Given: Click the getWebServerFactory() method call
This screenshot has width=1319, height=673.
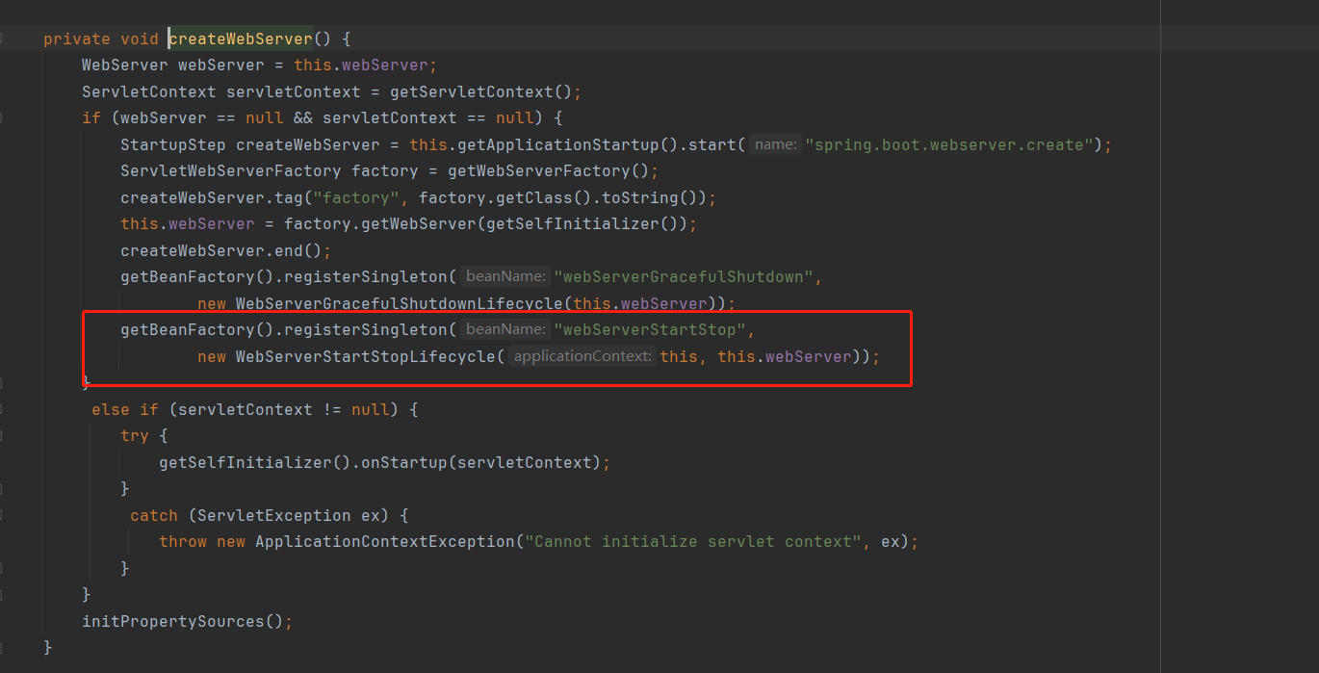Looking at the screenshot, I should tap(548, 171).
